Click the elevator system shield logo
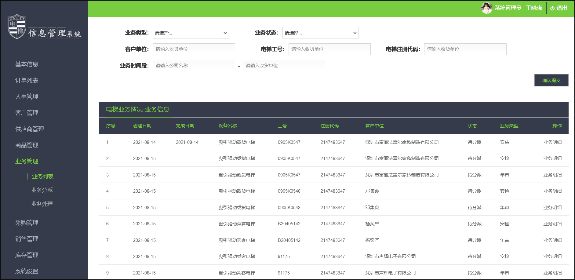The image size is (575, 280). coord(17,26)
